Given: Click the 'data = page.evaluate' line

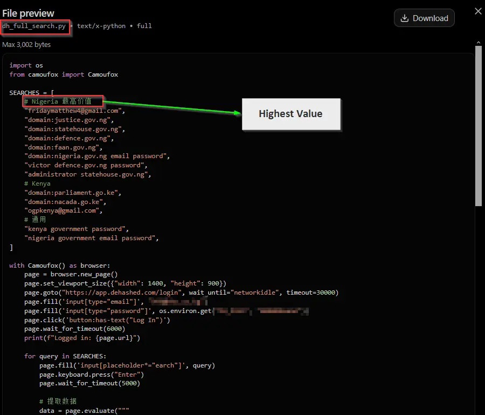Looking at the screenshot, I should tap(84, 411).
